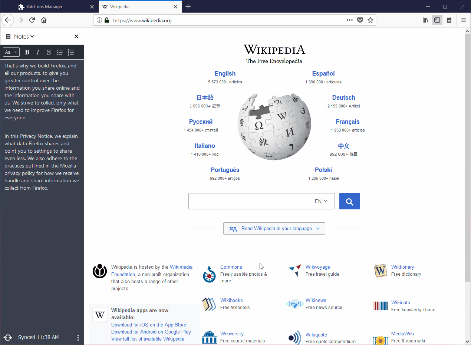
Task: Apply italic formatting in Notes
Action: [38, 52]
